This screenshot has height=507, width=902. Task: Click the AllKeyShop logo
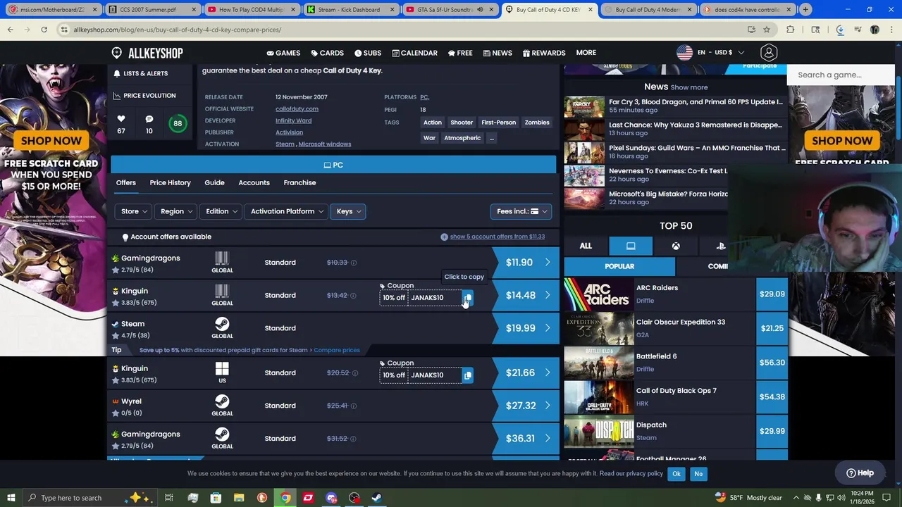click(147, 53)
